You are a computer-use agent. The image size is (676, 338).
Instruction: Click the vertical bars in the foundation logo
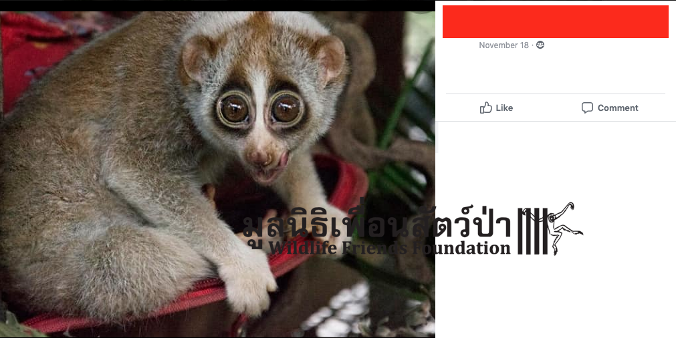[x=532, y=231]
